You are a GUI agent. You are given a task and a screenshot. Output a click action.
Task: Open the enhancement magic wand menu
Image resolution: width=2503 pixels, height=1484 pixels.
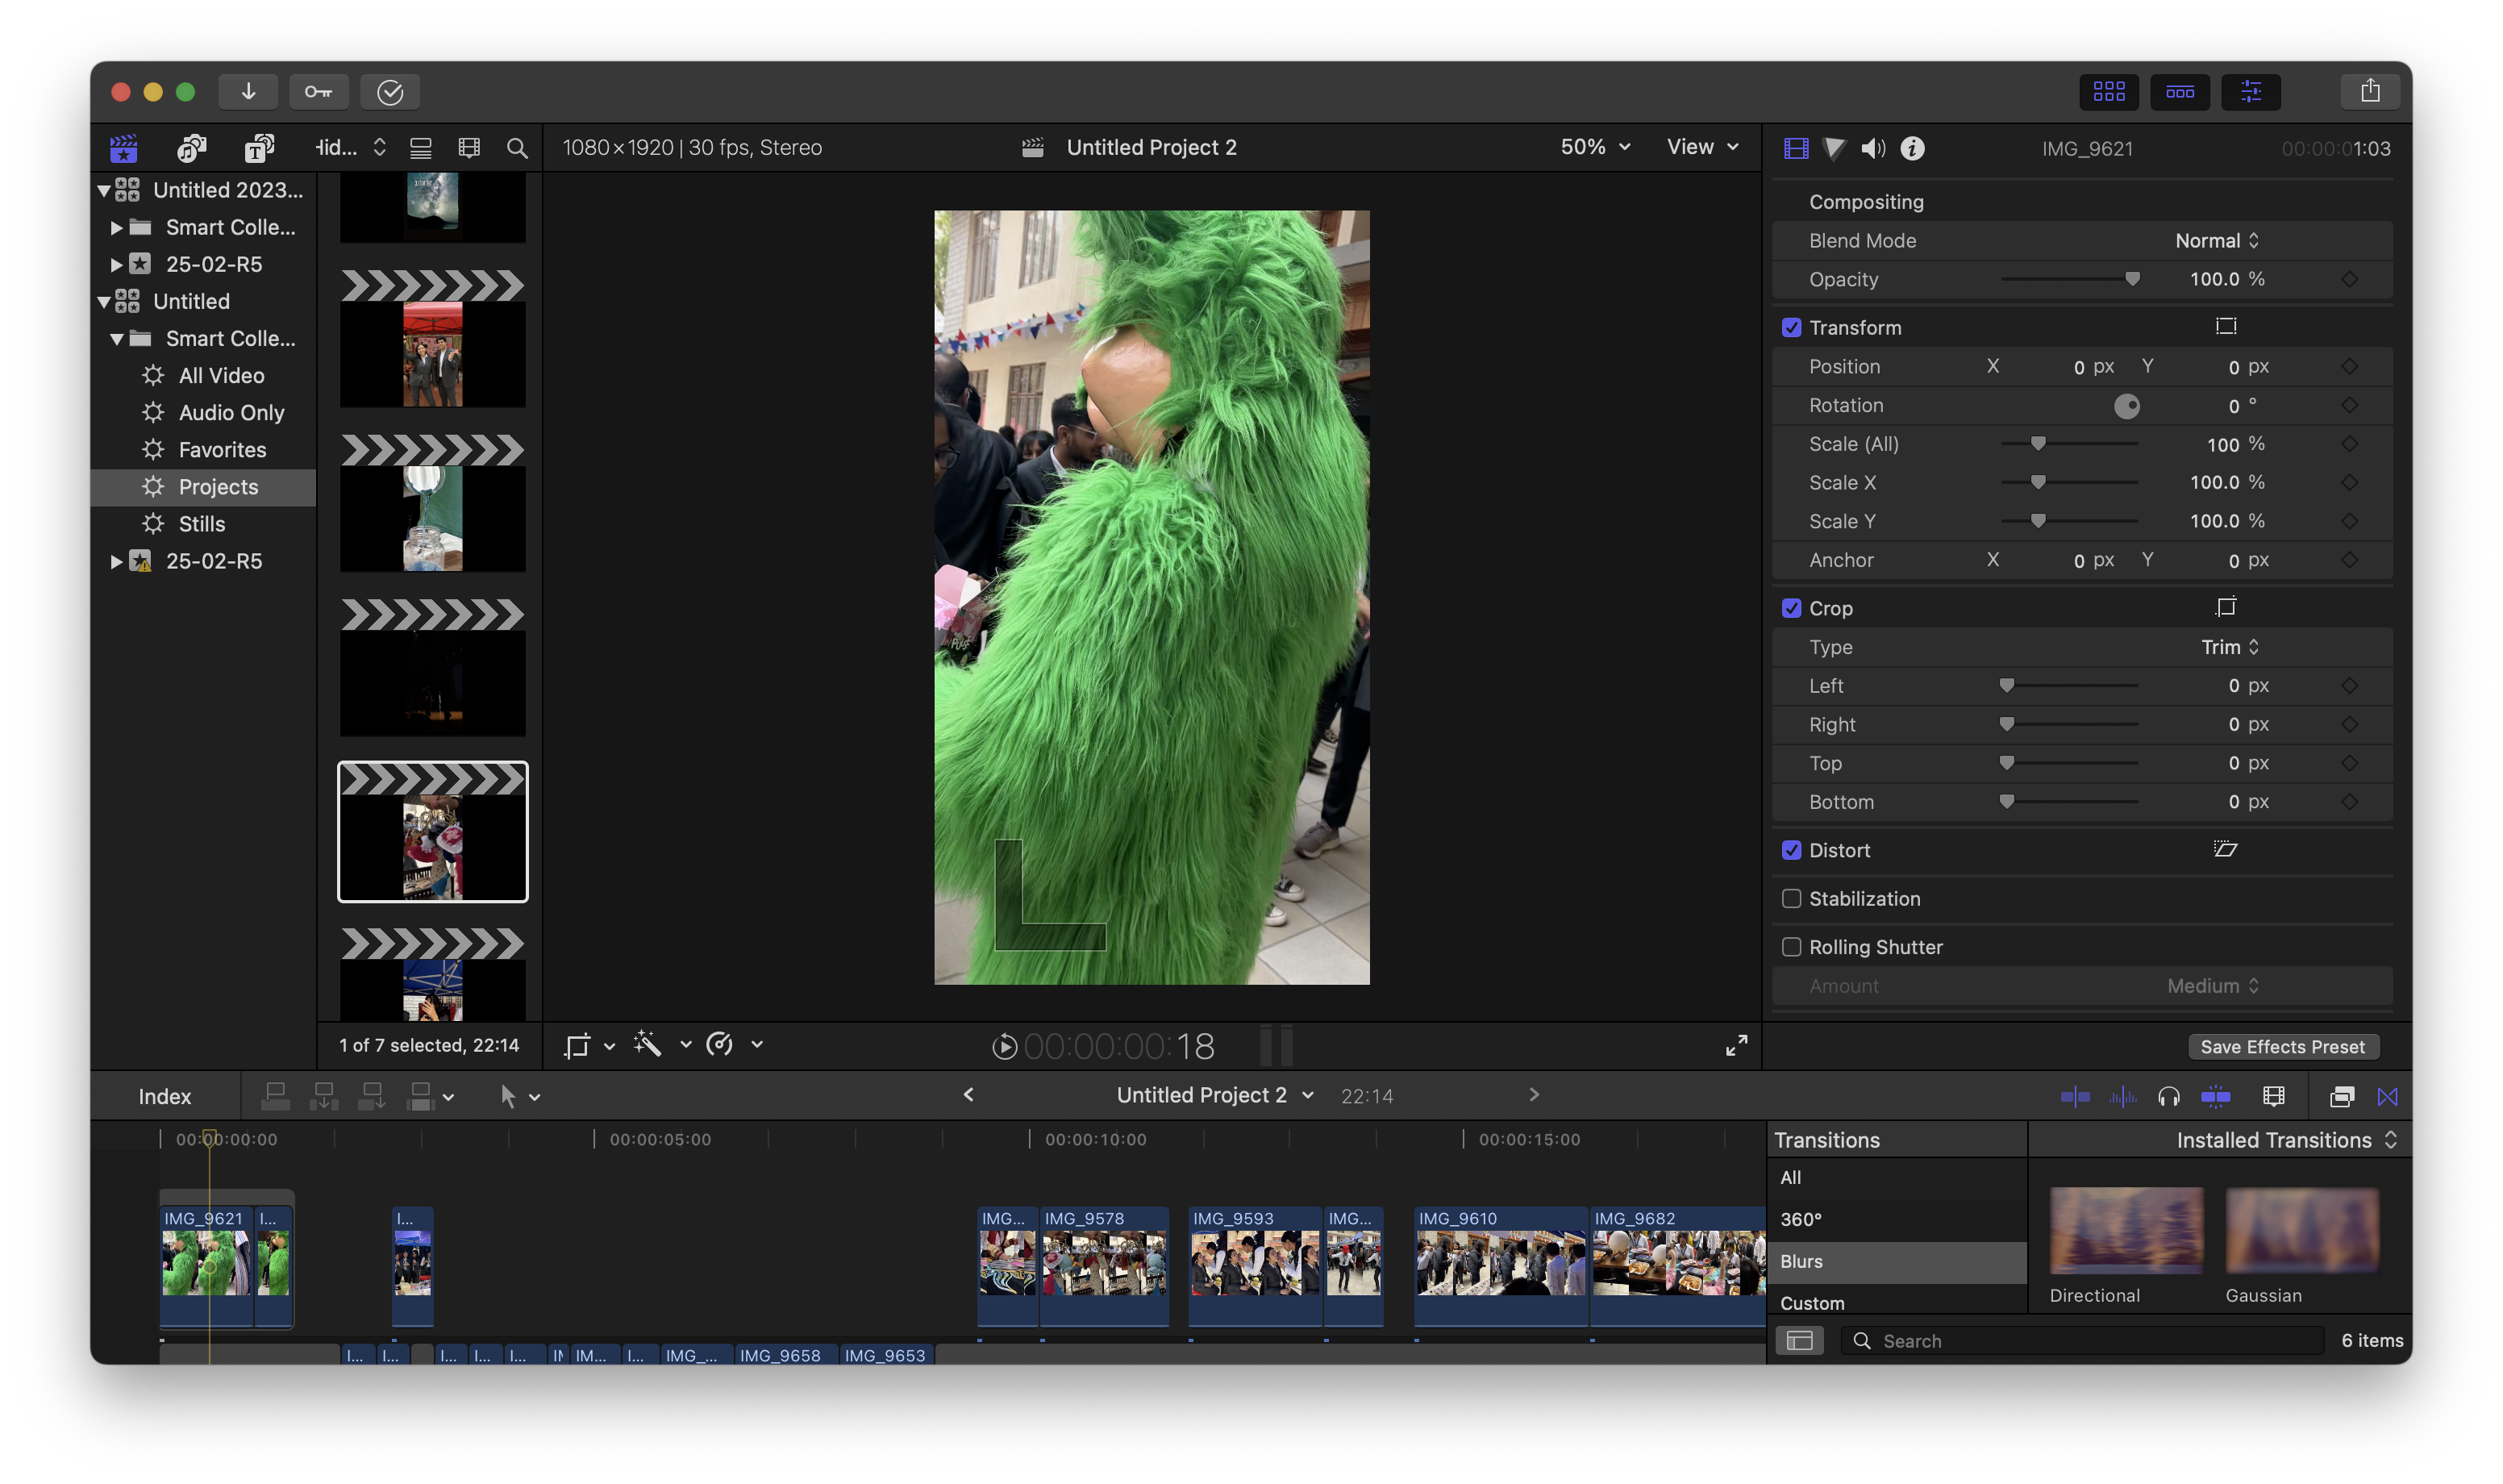(x=660, y=1045)
